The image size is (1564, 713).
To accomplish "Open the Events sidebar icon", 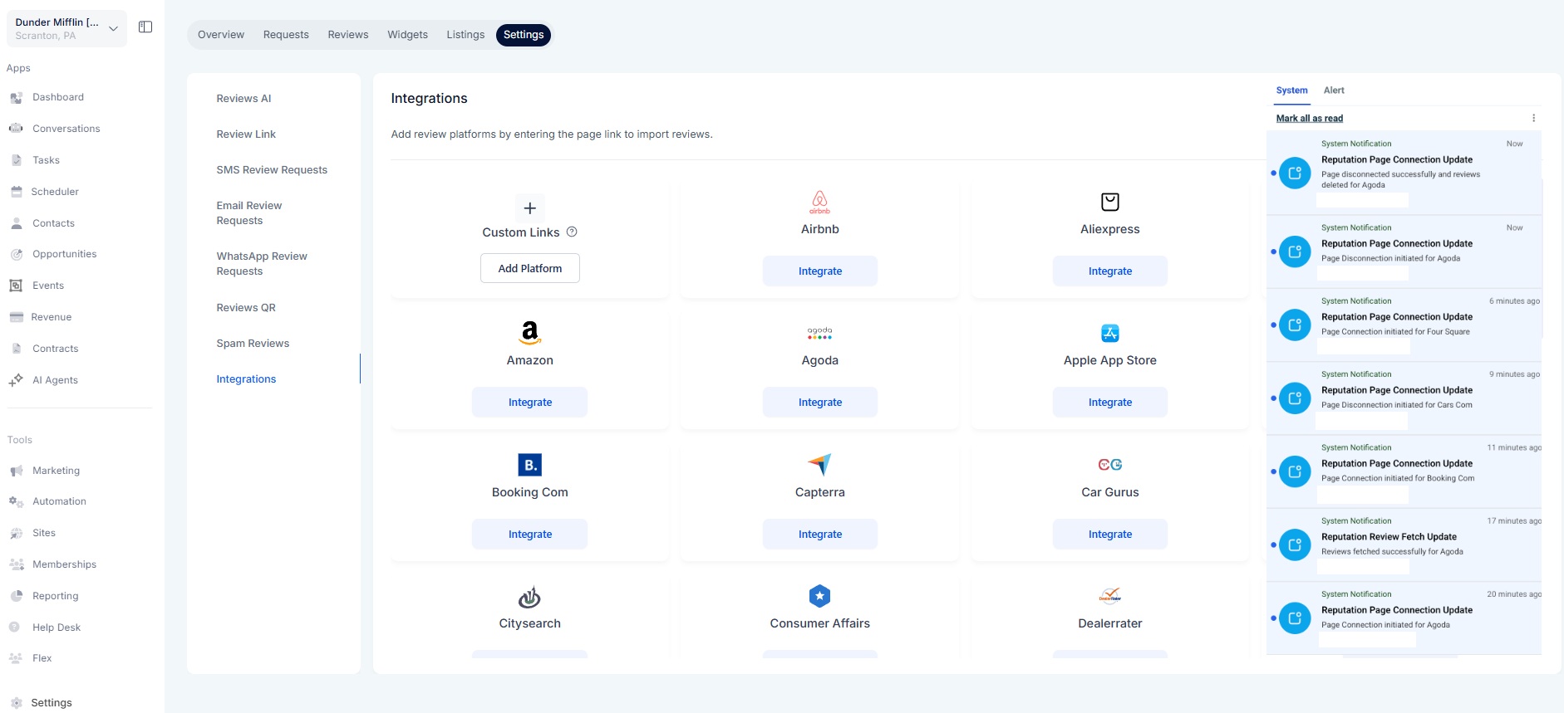I will point(16,286).
